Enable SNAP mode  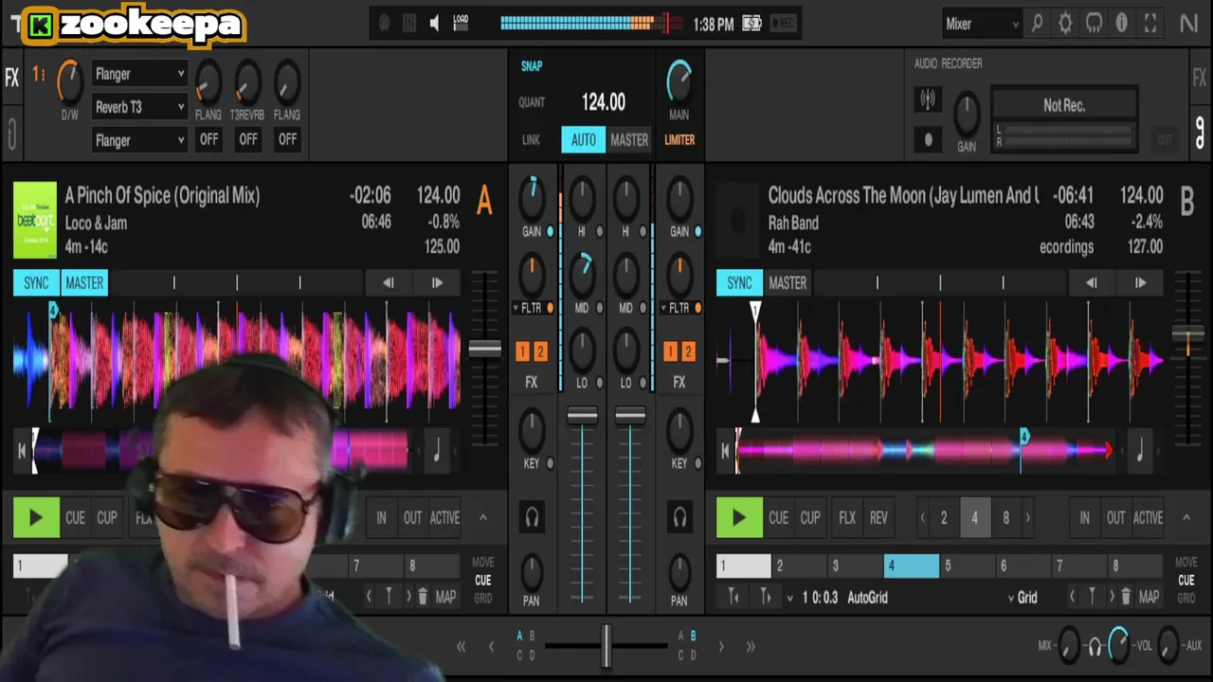532,66
